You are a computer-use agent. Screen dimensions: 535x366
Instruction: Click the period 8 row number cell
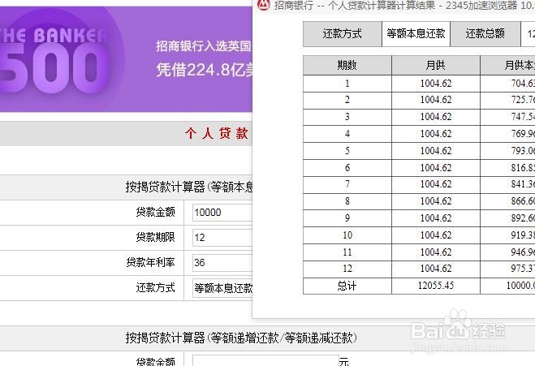[347, 201]
